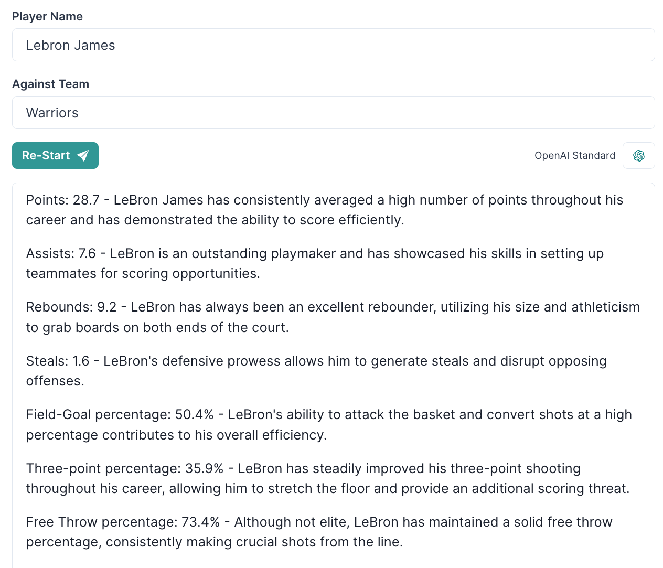Click the paper plane icon on Re-Start
663x568 pixels.
pos(83,156)
